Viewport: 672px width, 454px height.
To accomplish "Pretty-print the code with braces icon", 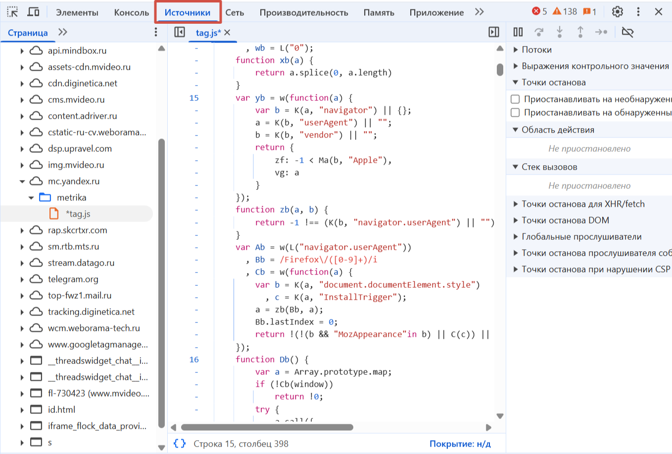I will click(180, 444).
